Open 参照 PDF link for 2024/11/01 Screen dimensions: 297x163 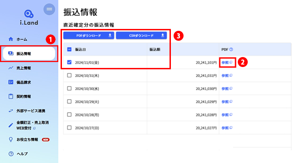(227, 62)
